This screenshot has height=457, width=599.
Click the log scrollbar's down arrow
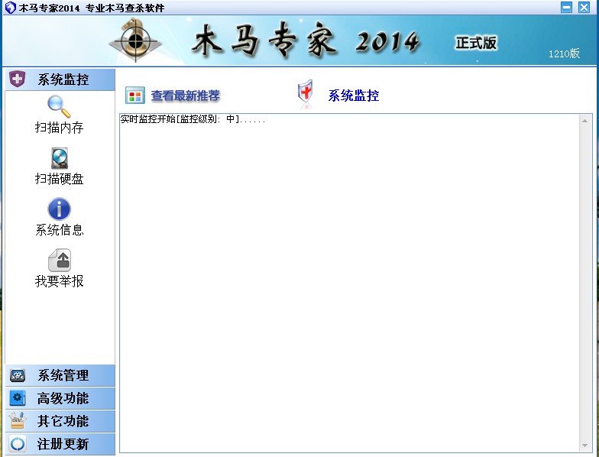click(x=585, y=446)
